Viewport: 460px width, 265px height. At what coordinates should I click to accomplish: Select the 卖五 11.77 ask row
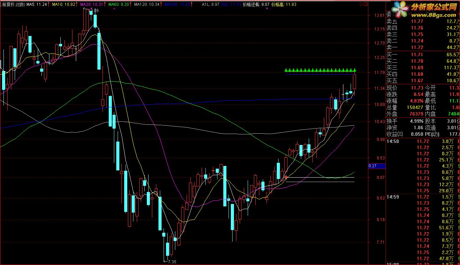(x=423, y=21)
